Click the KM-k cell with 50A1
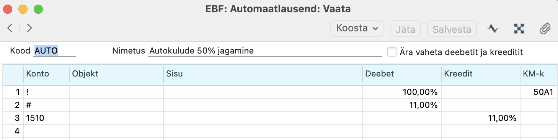 click(538, 92)
